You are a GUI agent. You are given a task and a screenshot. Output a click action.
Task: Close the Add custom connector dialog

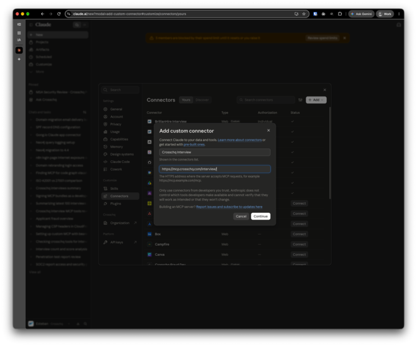coord(268,130)
